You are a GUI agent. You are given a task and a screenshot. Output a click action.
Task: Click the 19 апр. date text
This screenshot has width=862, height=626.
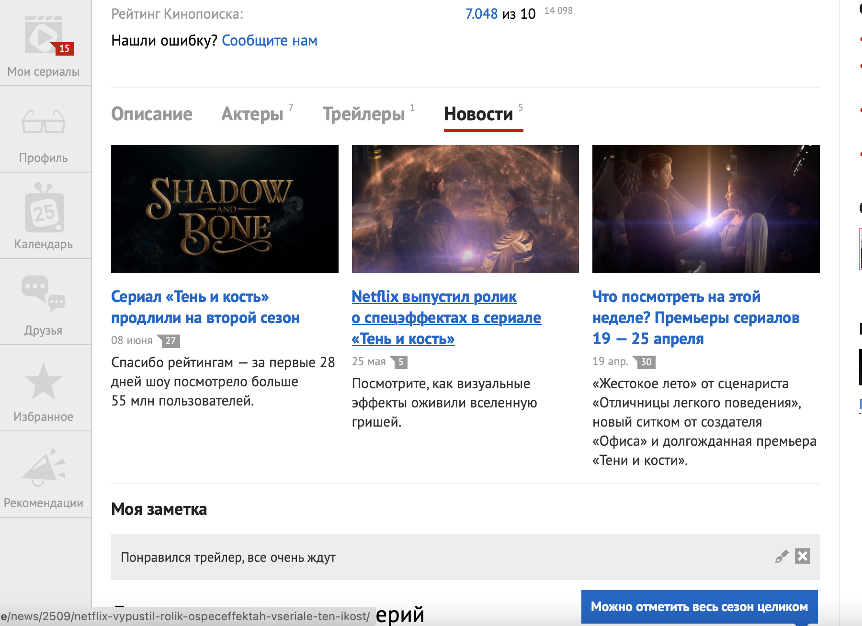point(610,361)
